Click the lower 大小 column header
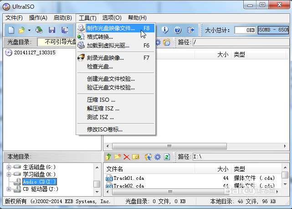Image resolution: width=292 pixels, height=209 pixels. tap(213, 169)
